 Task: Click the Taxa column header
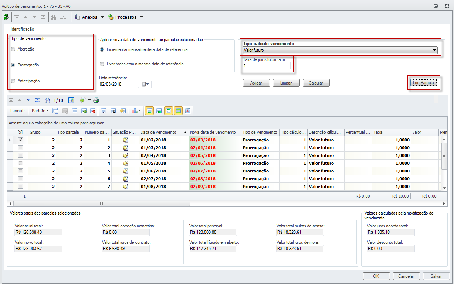(392, 132)
